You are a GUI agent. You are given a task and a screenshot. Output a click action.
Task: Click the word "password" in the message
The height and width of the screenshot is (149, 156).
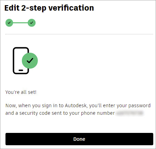point(139,106)
